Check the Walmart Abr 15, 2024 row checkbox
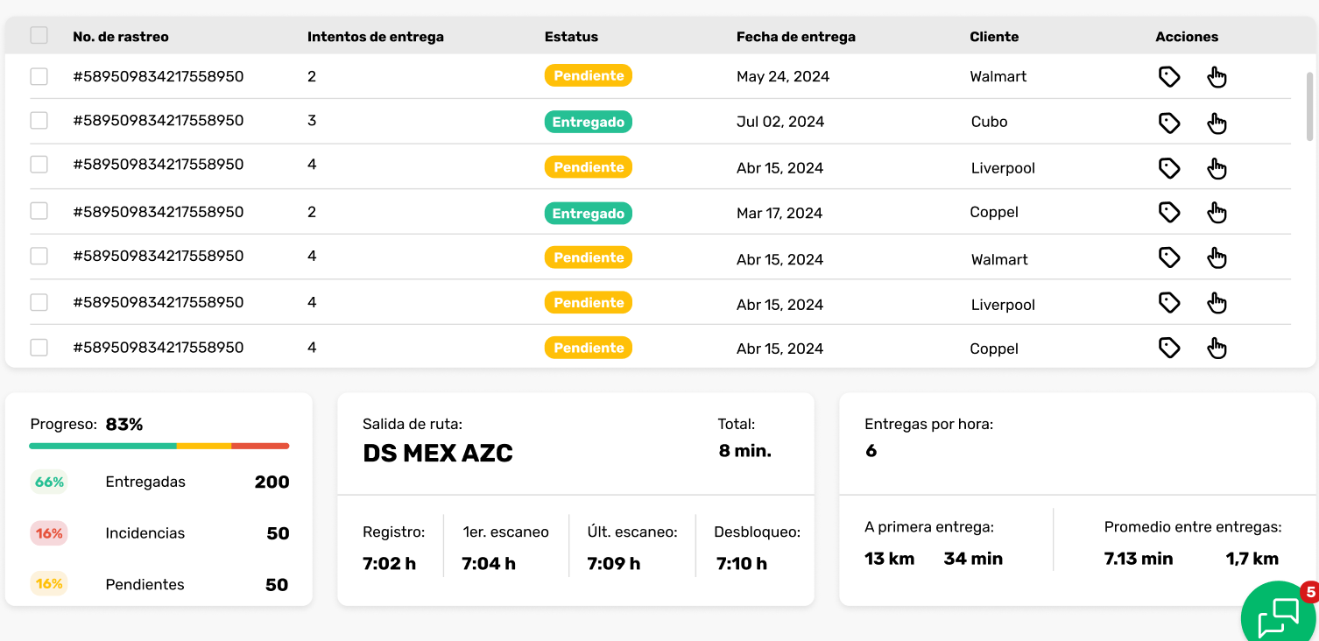Viewport: 1319px width, 641px height. [x=39, y=256]
